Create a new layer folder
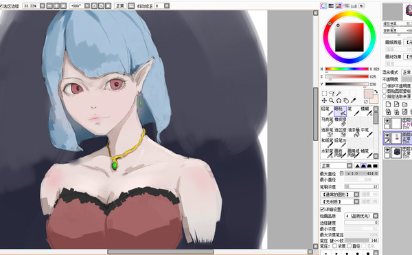This screenshot has width=412, height=255. click(x=405, y=104)
